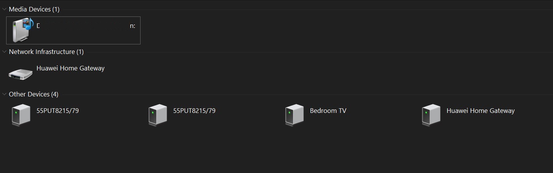
Task: Click the leftmost 55PUT8215/79 device icon
Action: pos(21,114)
